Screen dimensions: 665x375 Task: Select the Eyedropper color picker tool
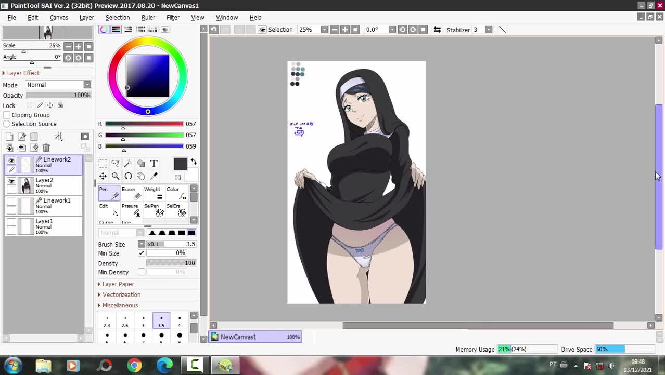pyautogui.click(x=154, y=176)
